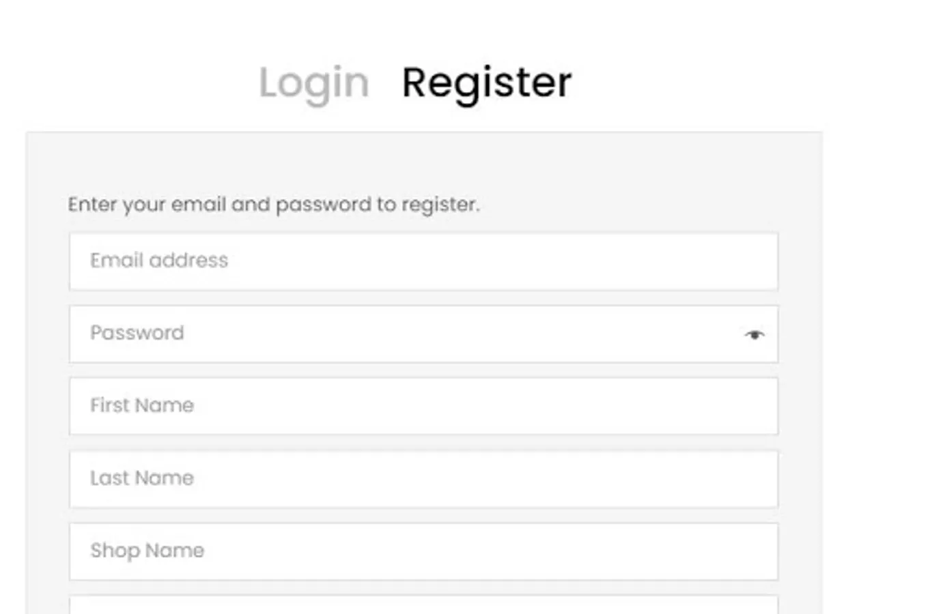
Task: Click the 'Last Name' placeholder text
Action: (142, 478)
